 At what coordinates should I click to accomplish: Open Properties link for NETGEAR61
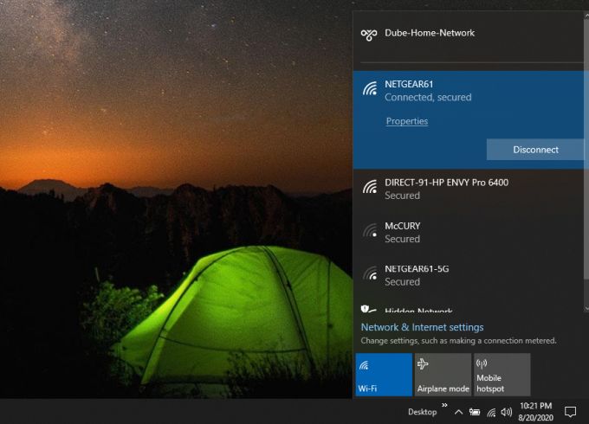pyautogui.click(x=407, y=121)
